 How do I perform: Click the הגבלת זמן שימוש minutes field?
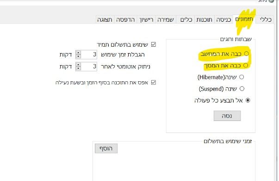point(89,54)
